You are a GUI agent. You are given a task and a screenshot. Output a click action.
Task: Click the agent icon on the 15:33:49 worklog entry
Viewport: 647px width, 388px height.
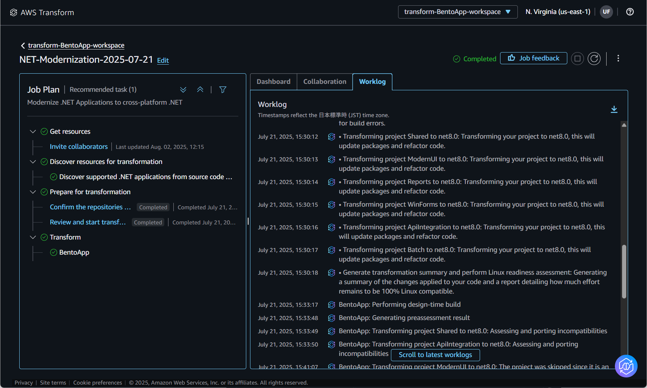pyautogui.click(x=332, y=331)
